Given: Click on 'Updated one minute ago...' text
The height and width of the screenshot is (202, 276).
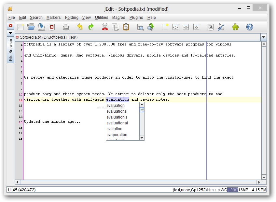Looking at the screenshot, I should pos(52,121).
